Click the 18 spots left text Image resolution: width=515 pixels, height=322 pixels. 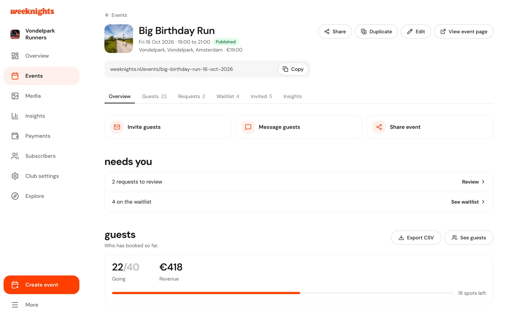click(472, 293)
